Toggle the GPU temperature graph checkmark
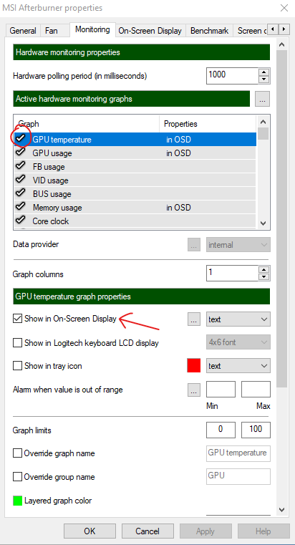The width and height of the screenshot is (295, 545). click(21, 138)
